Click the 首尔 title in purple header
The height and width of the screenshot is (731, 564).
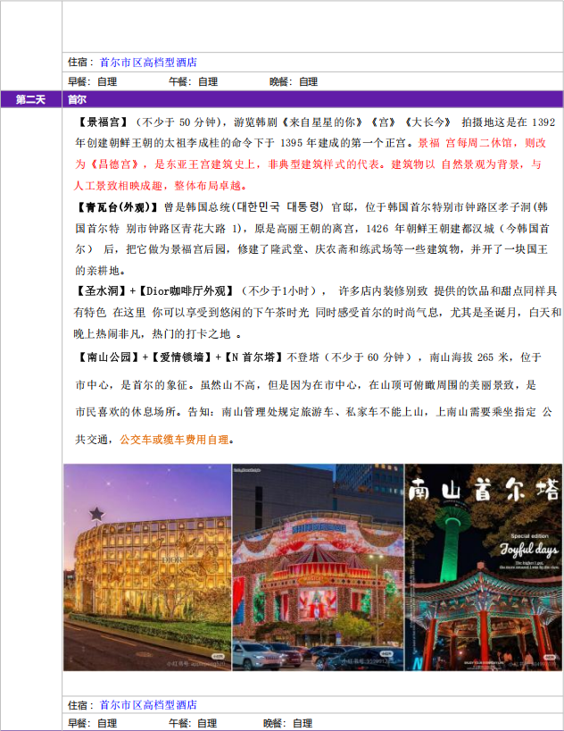click(77, 99)
